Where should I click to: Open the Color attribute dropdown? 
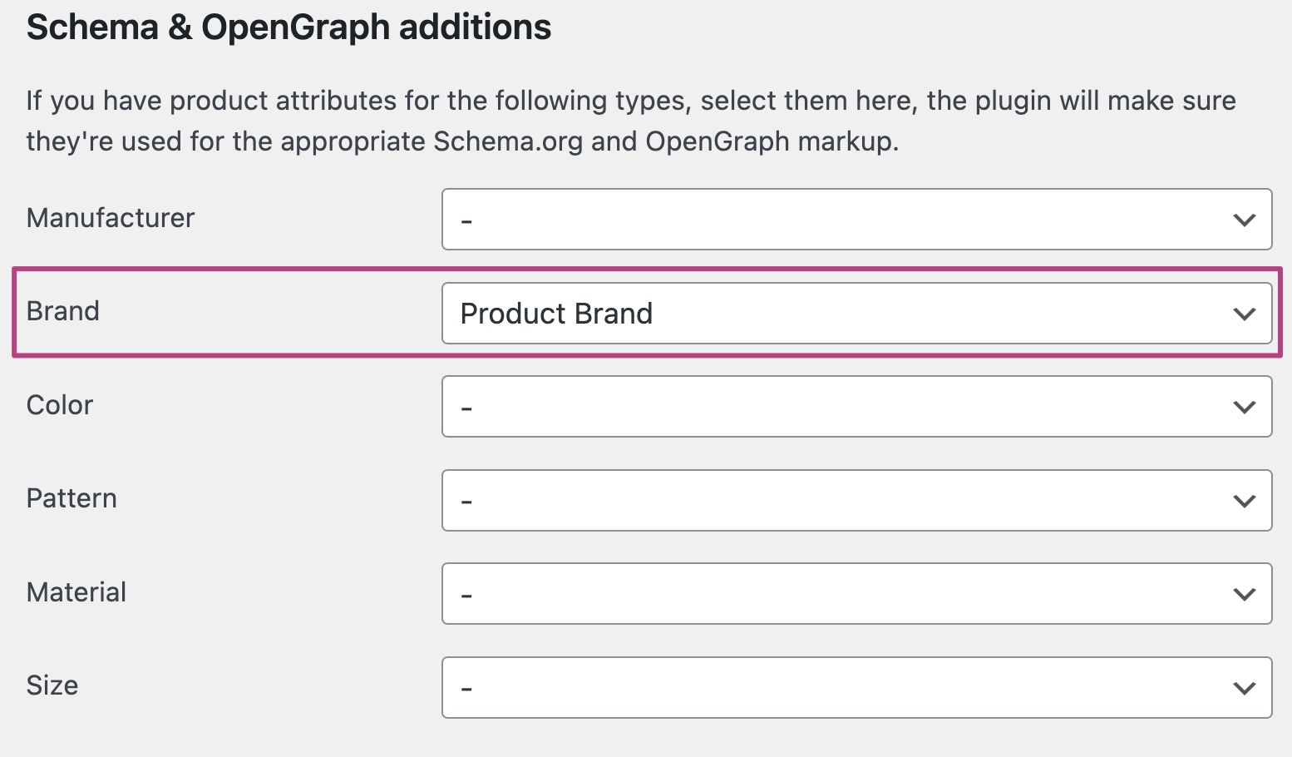click(x=856, y=407)
